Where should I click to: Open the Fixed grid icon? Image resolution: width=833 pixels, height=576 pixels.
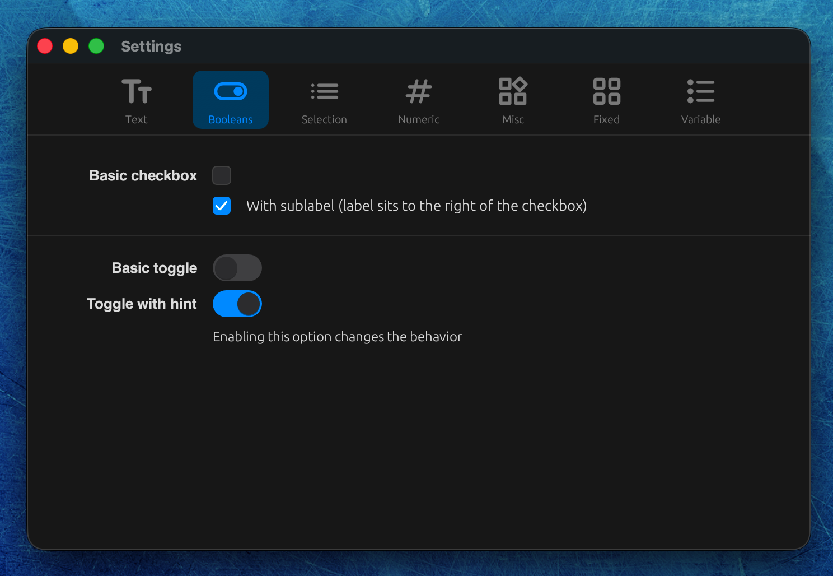(607, 91)
